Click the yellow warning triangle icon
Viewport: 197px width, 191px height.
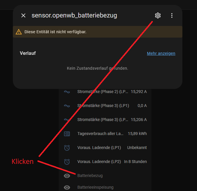[x=19, y=32]
